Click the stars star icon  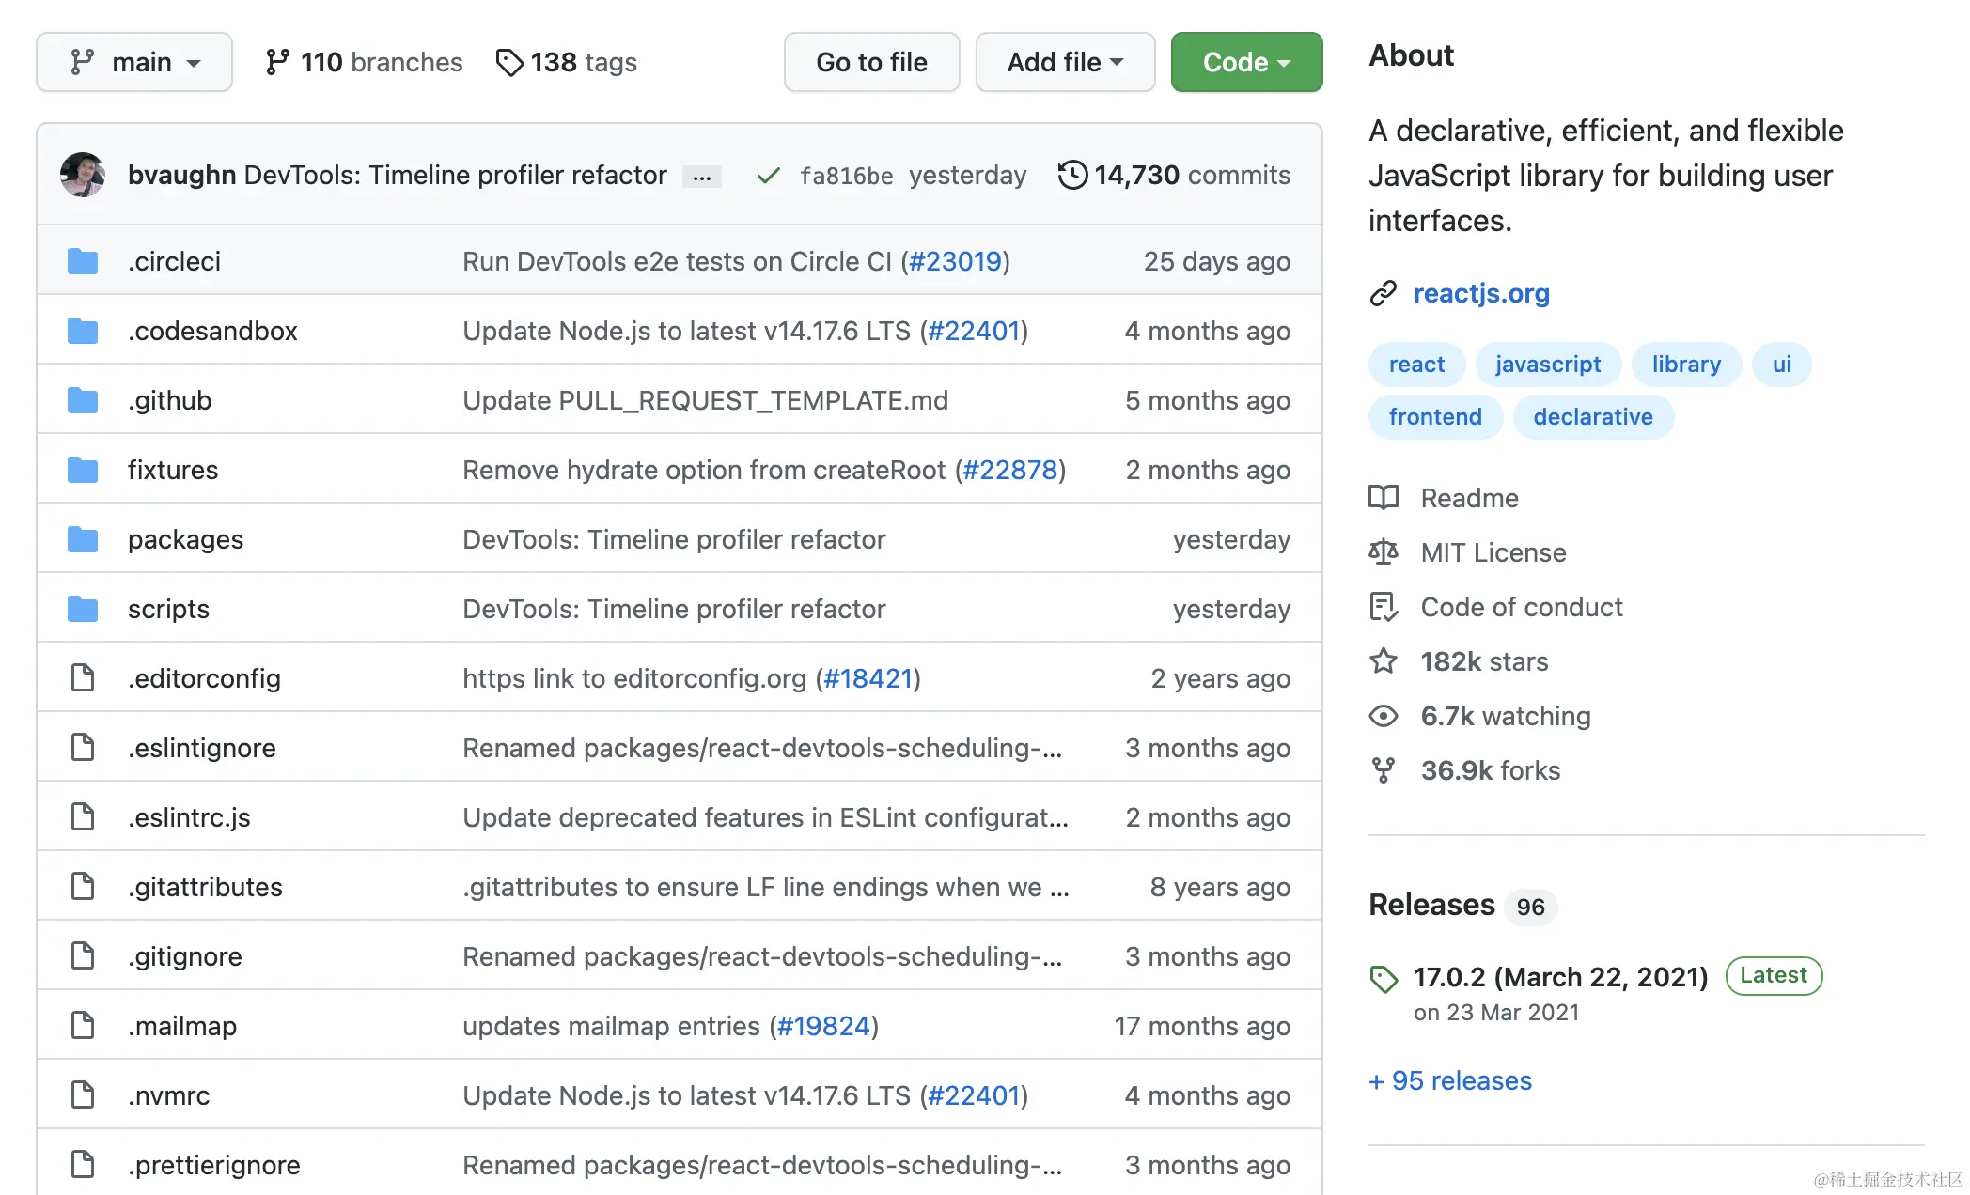pyautogui.click(x=1384, y=661)
